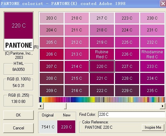The height and width of the screenshot is (136, 166).
Task: Choose swatch 215 C
Action: click(77, 78)
